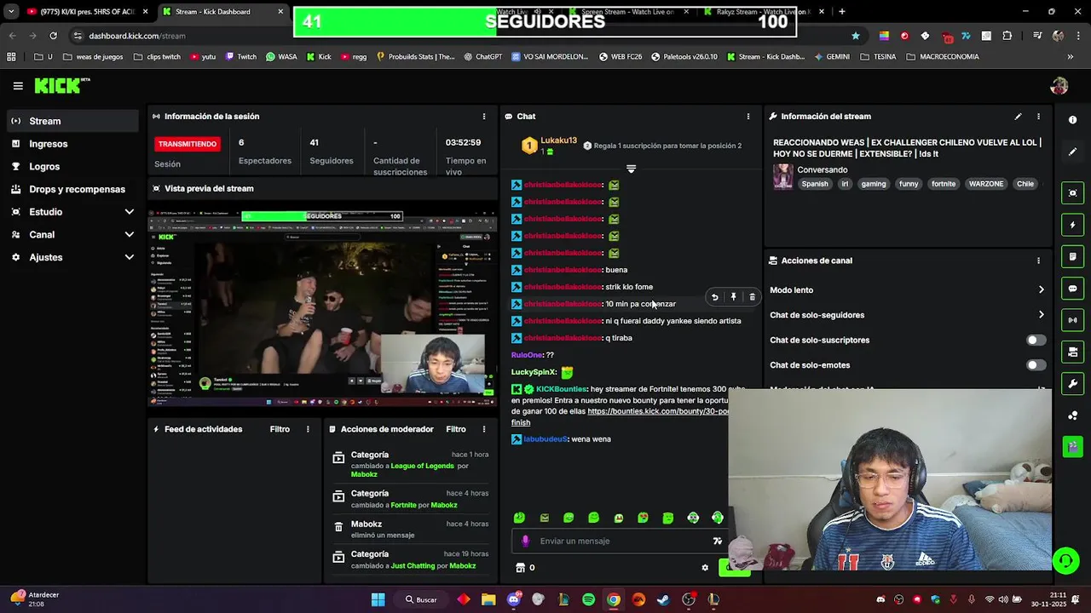Open the bounties.kick.com link in chat

click(658, 411)
